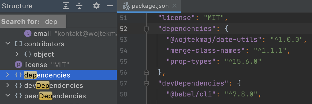Click the Structure panel title
312x104 pixels.
coord(17,6)
